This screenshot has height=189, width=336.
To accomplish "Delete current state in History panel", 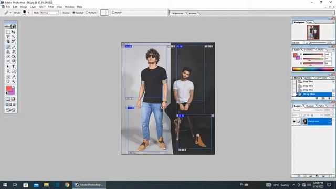I will (330, 98).
